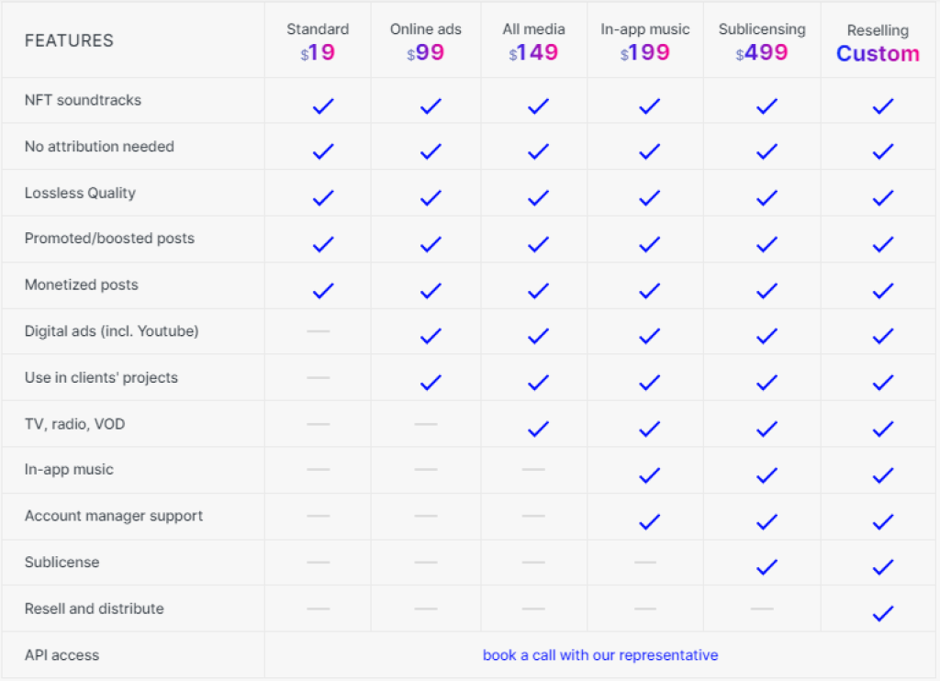Click the Use in clients' projects checkmark under All media

tap(535, 379)
